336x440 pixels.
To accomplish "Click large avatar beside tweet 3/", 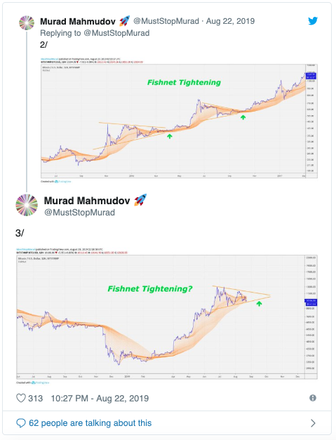I will point(27,205).
